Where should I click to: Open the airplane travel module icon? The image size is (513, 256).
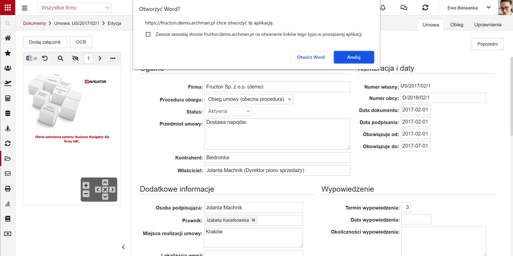[8, 83]
